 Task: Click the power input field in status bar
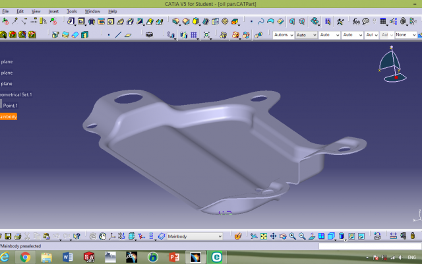[x=370, y=246]
